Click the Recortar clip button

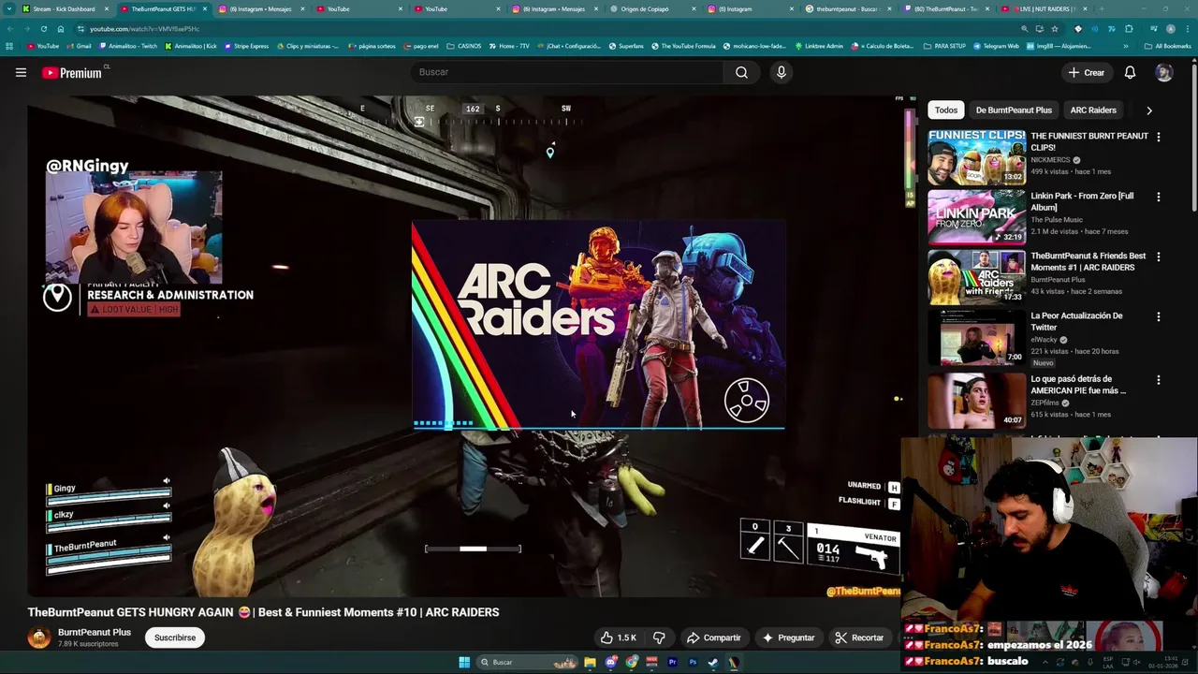859,637
